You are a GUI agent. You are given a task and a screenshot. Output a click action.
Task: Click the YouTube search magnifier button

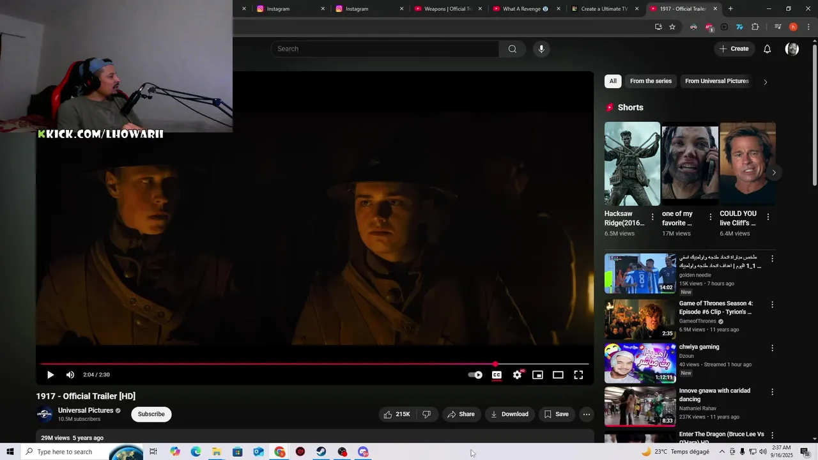[512, 49]
